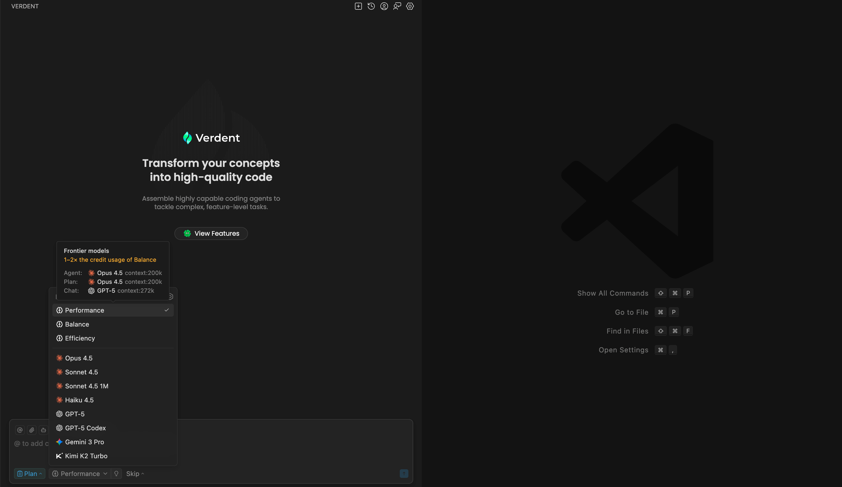The height and width of the screenshot is (487, 842).
Task: Choose Sonnet 4.5 1M from model list
Action: click(87, 386)
